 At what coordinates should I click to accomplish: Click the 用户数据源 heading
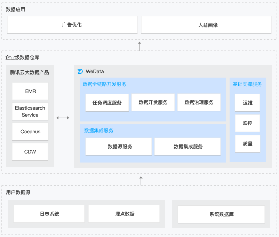click(18, 192)
